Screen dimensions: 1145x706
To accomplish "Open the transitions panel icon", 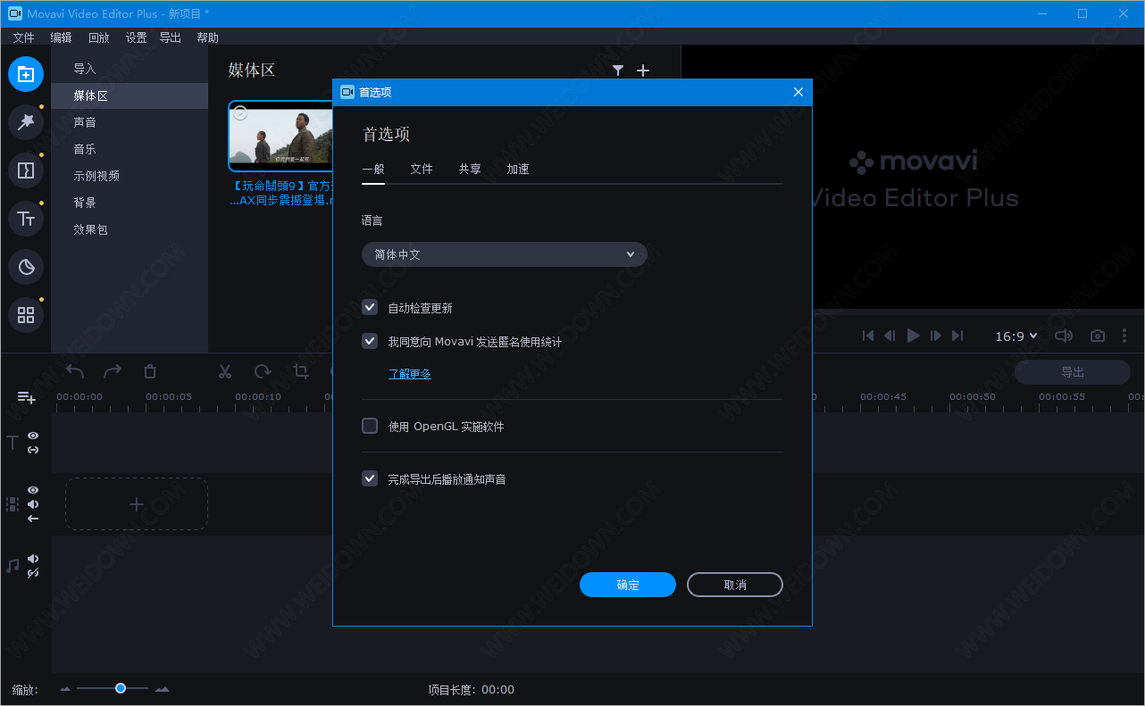I will pos(26,170).
